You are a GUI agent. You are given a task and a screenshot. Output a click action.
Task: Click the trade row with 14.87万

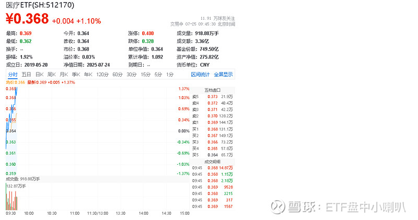point(213,168)
